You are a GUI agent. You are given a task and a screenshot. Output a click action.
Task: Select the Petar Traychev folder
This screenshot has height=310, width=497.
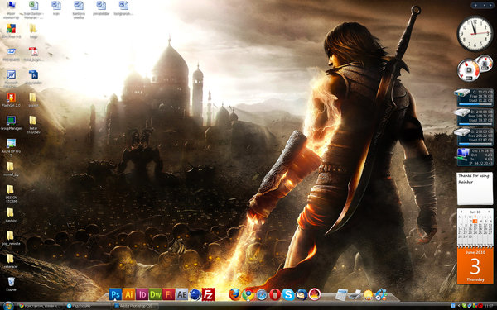click(33, 125)
